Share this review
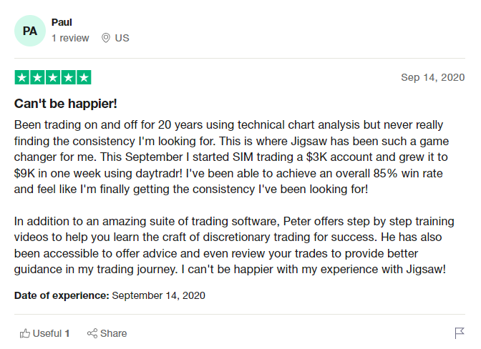 [x=107, y=333]
